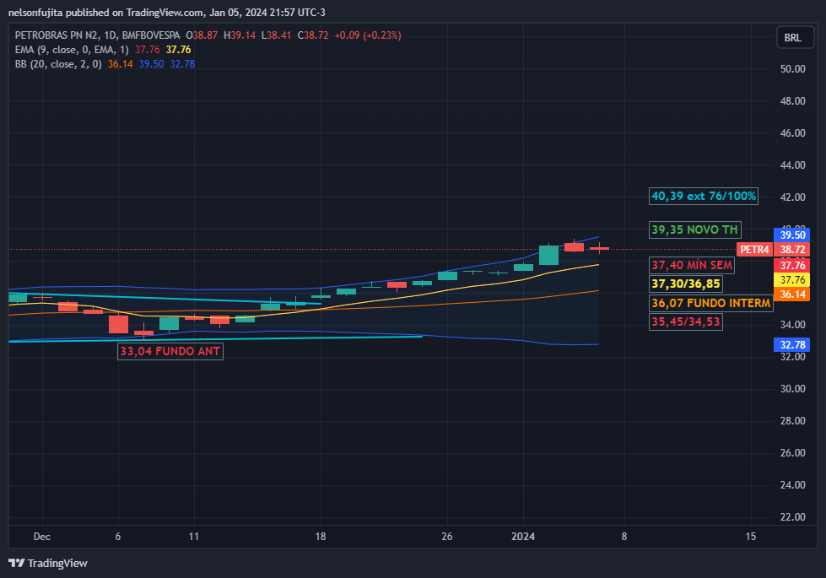
Task: Click the Dec date axis label
Action: pos(42,537)
